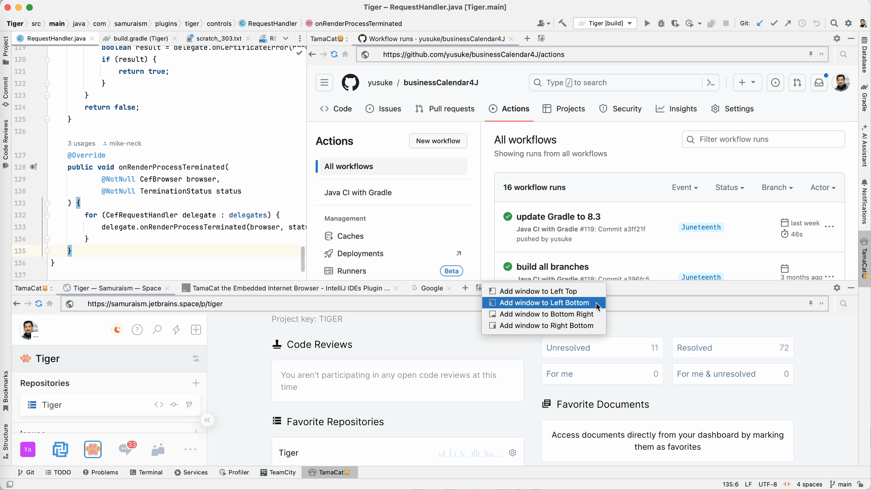The width and height of the screenshot is (871, 490).
Task: Open Search Everywhere magnifier in top toolbar
Action: 834,23
